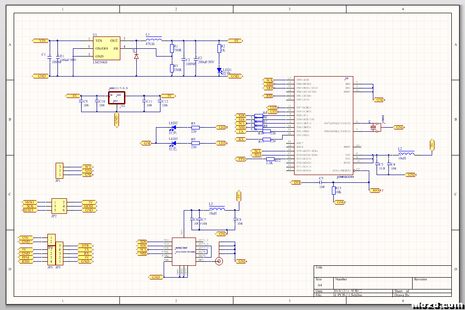This screenshot has width=465, height=310.
Task: Select the LED1 diode symbol
Action: tap(219, 70)
